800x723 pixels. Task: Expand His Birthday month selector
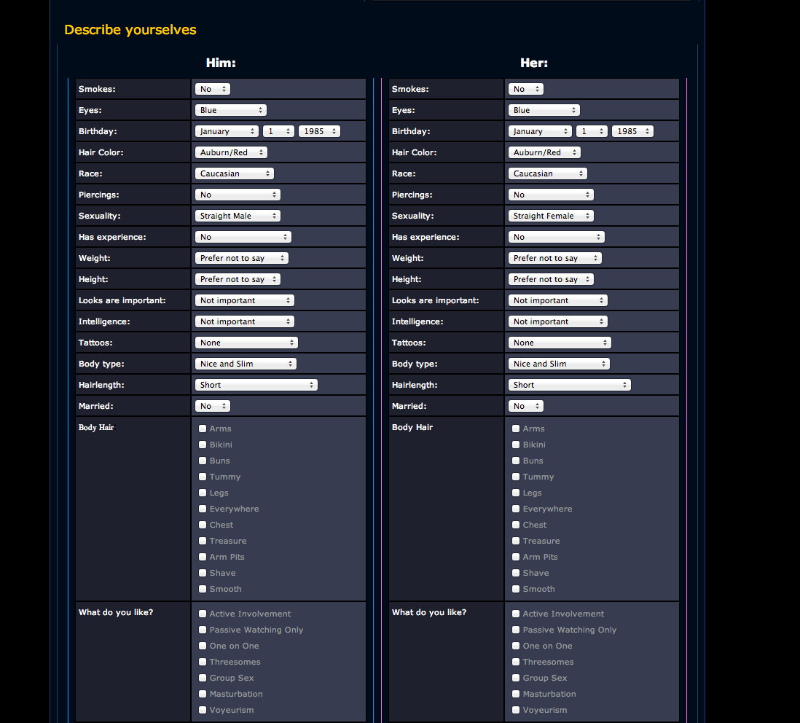227,131
